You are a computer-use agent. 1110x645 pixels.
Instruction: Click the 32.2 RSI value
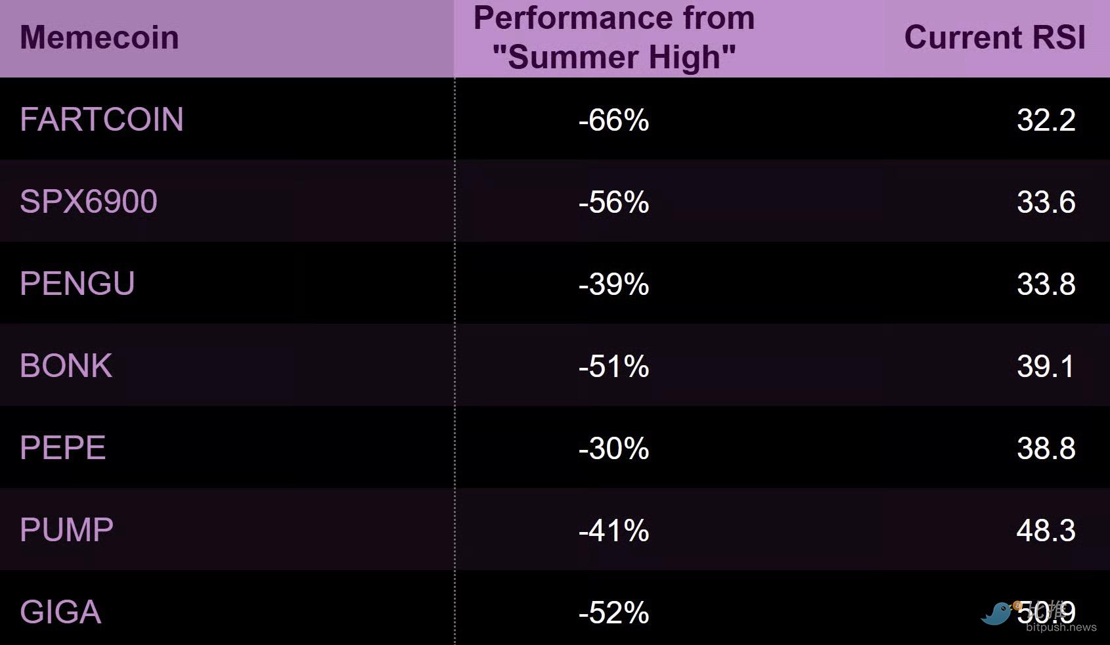click(1046, 120)
